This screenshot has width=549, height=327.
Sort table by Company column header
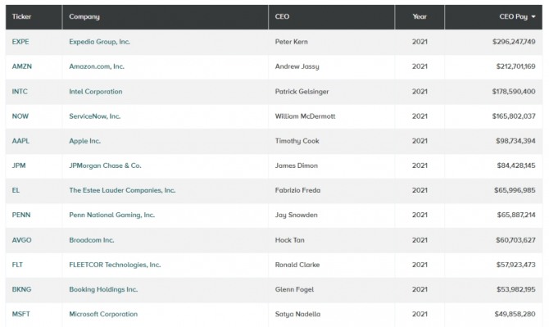[84, 16]
